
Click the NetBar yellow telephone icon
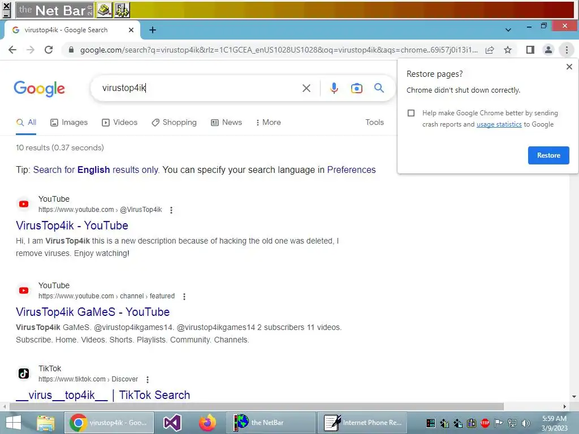point(105,10)
